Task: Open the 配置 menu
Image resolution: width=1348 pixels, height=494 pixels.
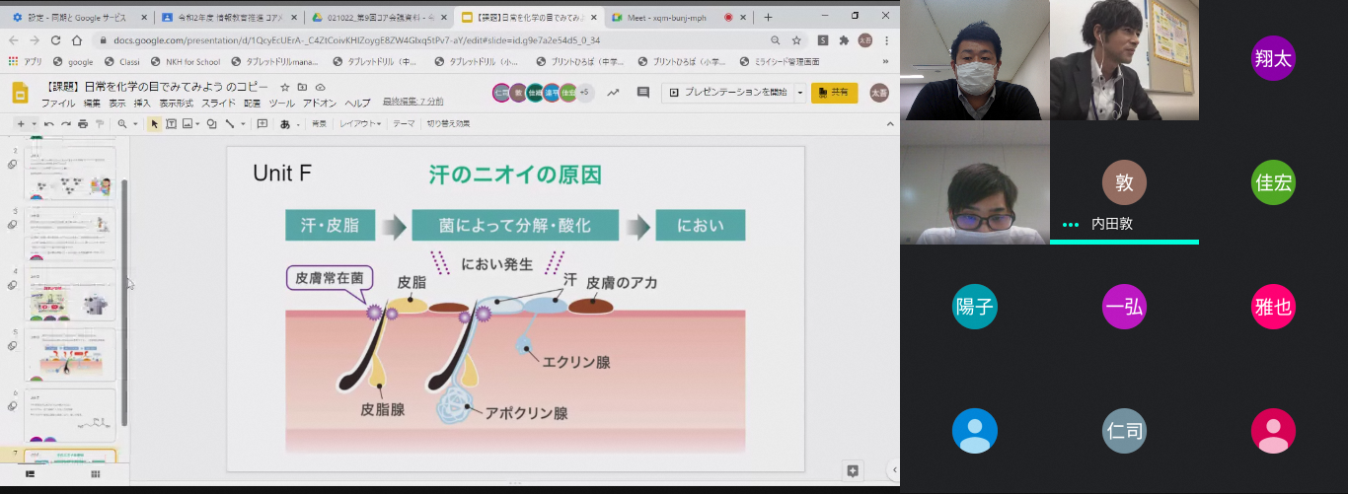Action: pos(253,103)
